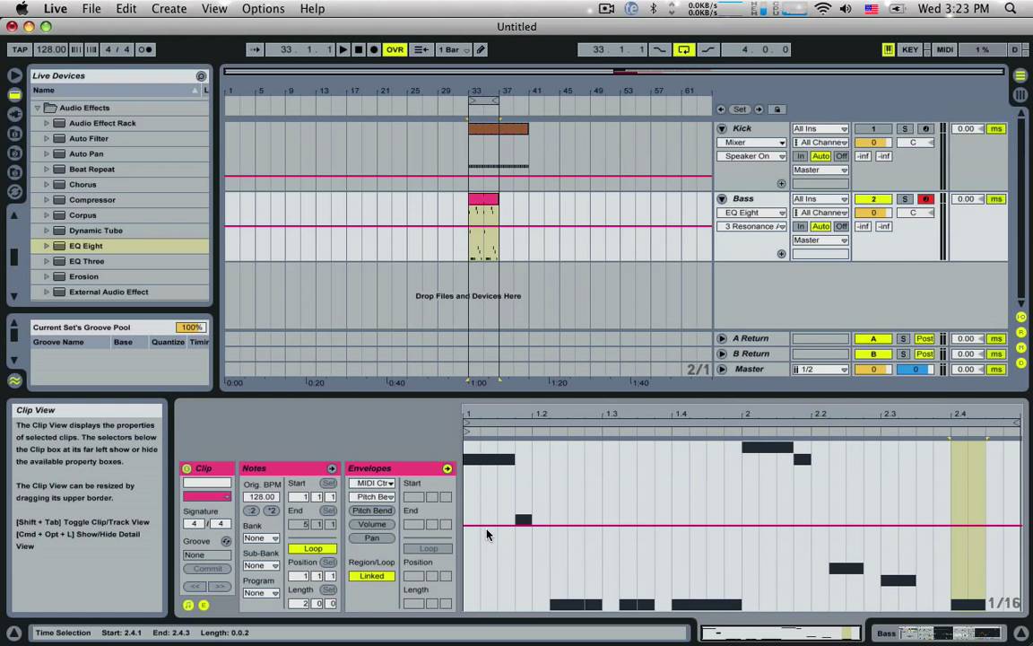Open the Hot-Swap browser icon
The width and height of the screenshot is (1033, 646).
coord(14,192)
